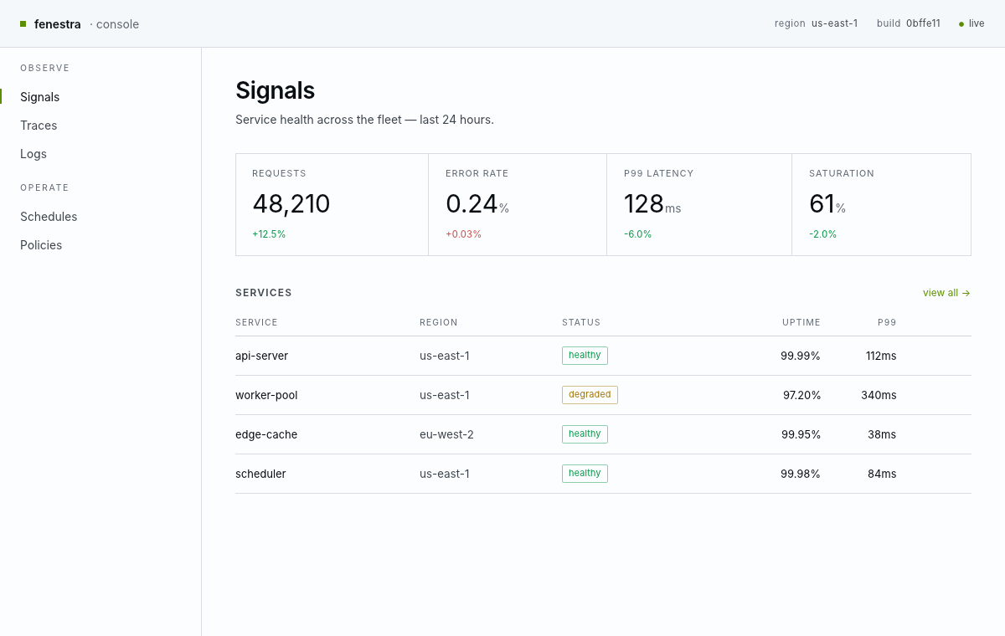
Task: Click the green fenestra logo square
Action: click(23, 23)
